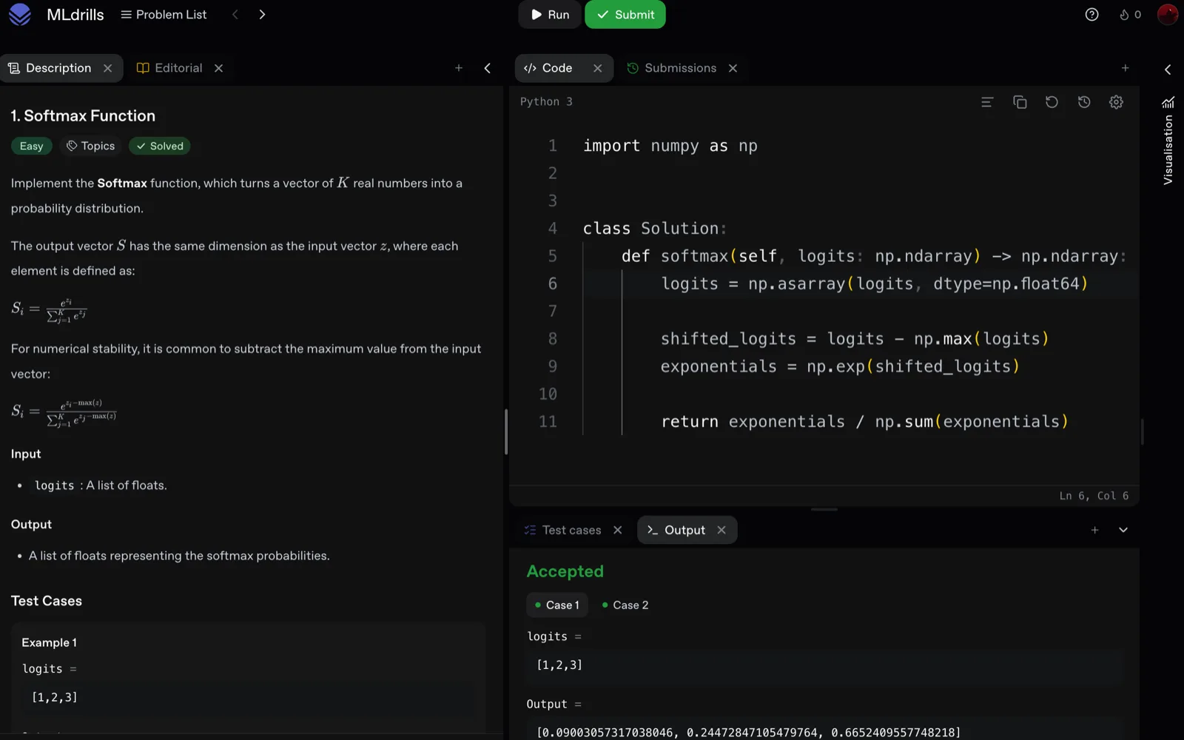Collapse the output panel chevron
1184x740 pixels.
click(1123, 530)
